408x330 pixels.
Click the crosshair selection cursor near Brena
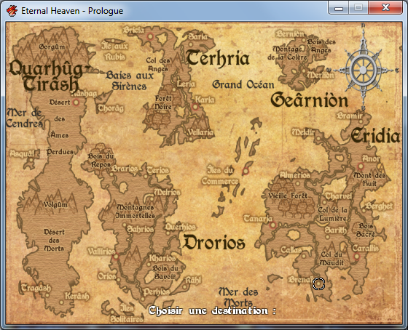coord(318,283)
